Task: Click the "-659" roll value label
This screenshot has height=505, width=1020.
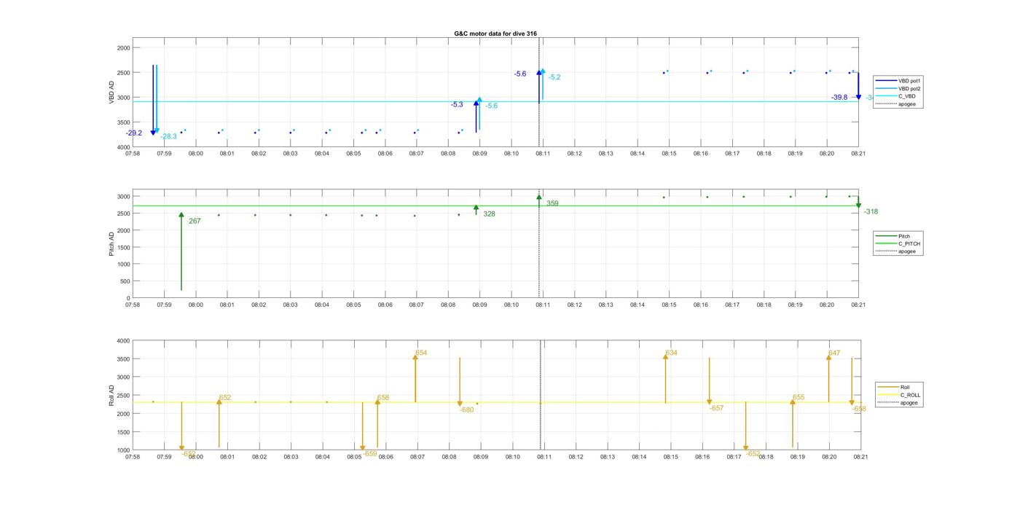Action: click(x=370, y=453)
